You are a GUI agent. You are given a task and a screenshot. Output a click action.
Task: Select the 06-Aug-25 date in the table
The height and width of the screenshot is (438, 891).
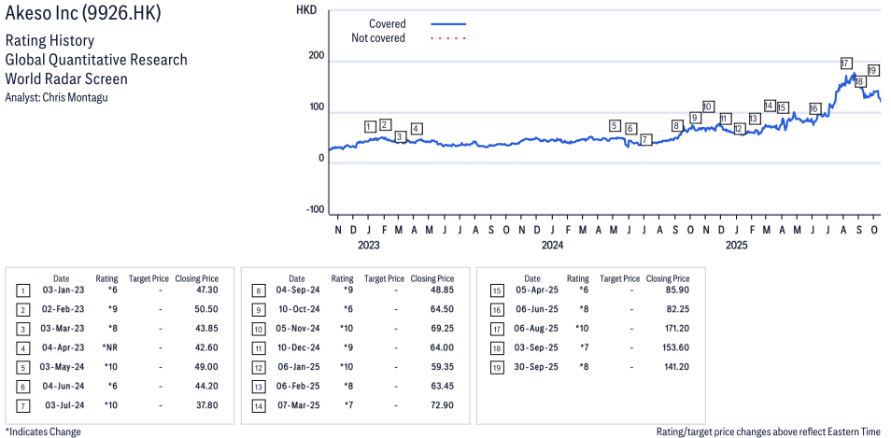(535, 328)
